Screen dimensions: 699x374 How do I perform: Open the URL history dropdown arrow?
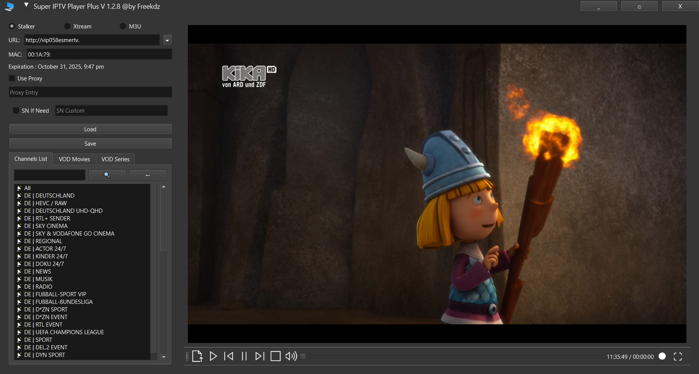(x=167, y=40)
